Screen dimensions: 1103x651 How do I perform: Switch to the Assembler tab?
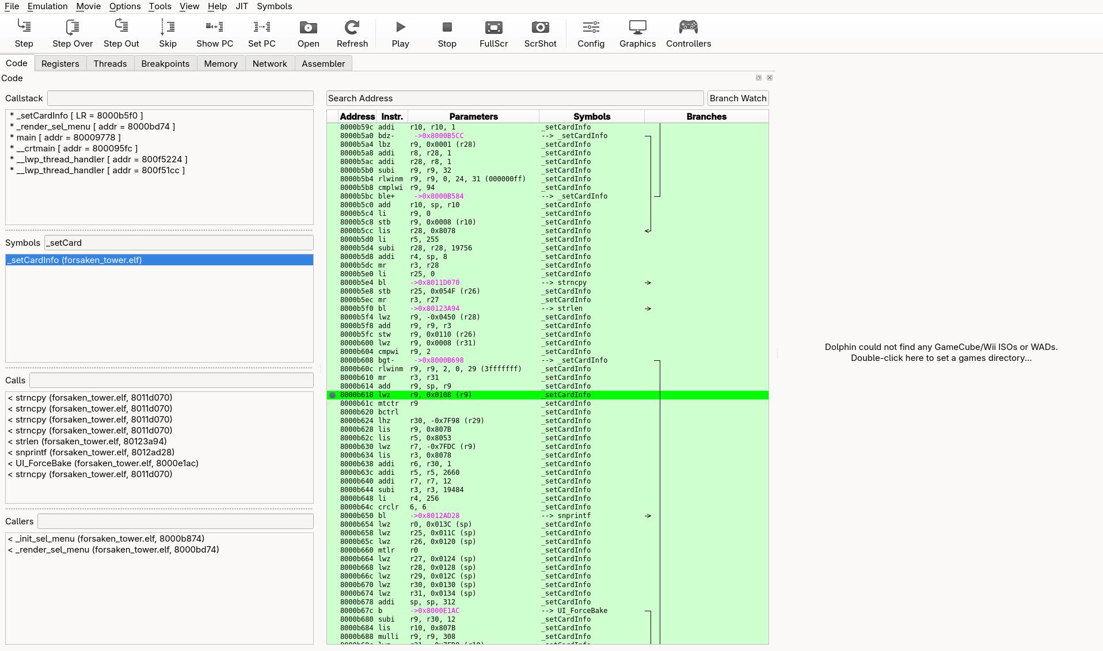coord(323,64)
